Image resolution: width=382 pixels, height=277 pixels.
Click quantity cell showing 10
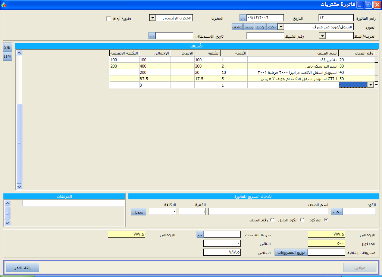pyautogui.click(x=234, y=72)
